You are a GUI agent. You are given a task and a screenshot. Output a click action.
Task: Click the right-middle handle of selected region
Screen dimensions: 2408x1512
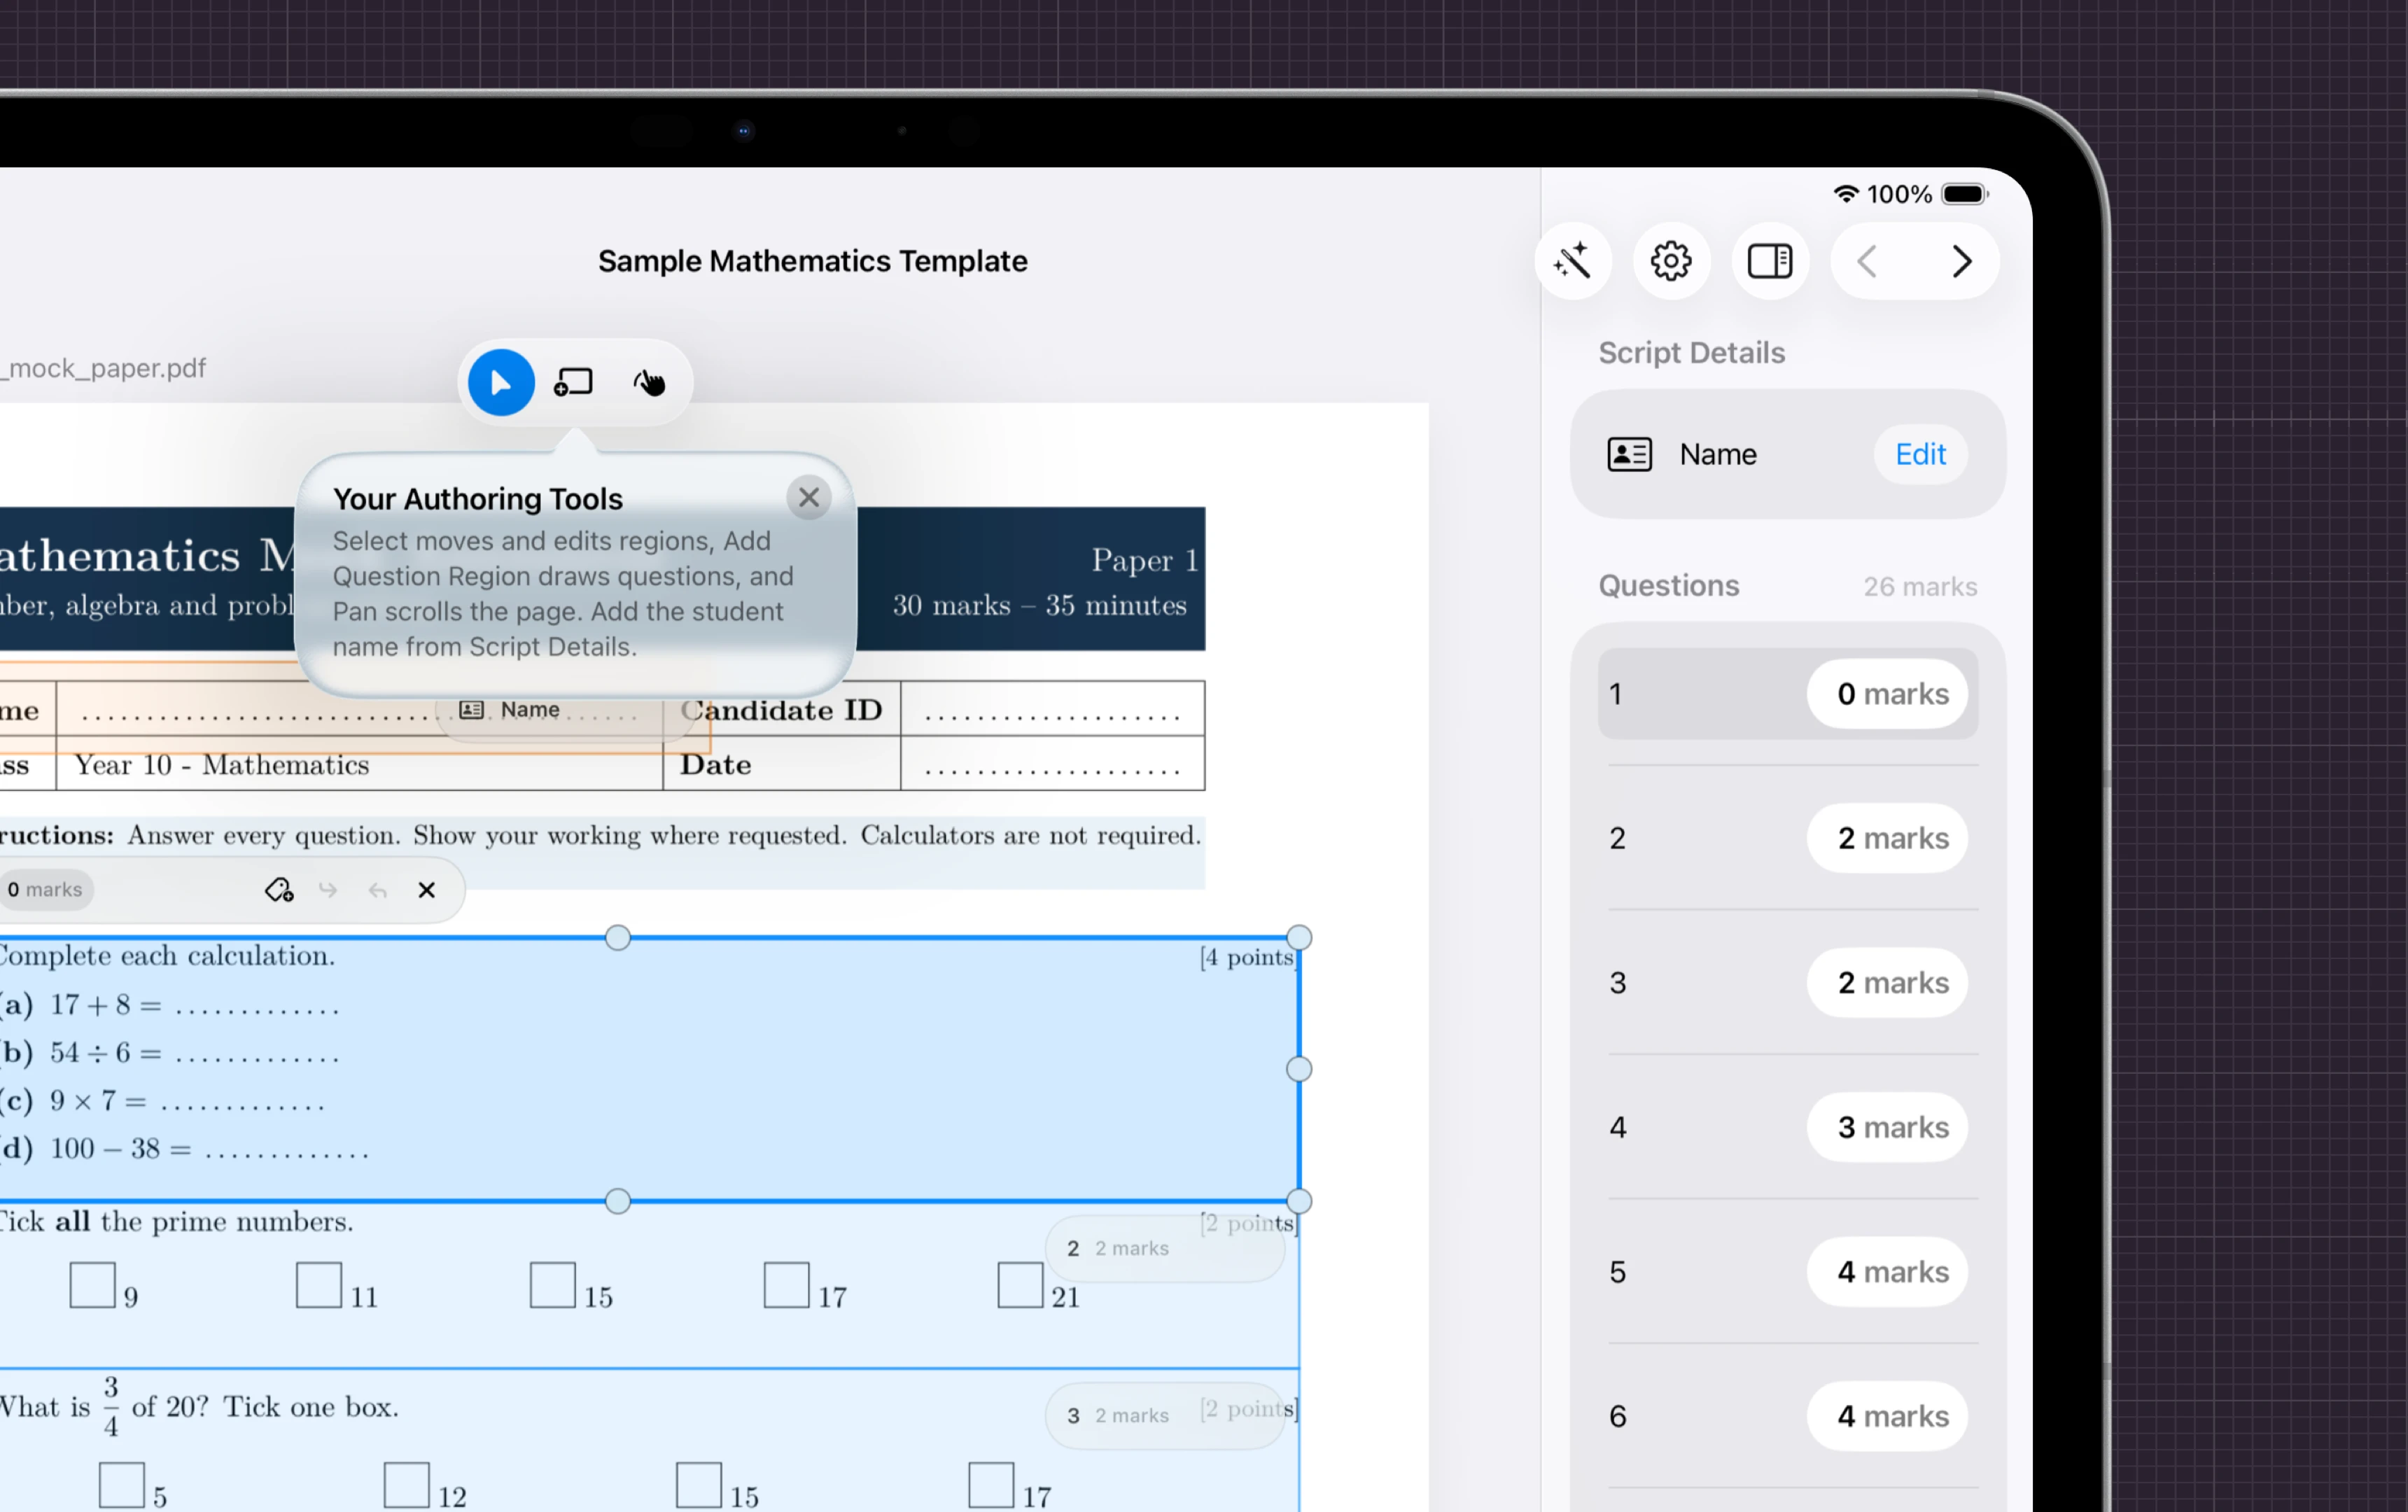pos(1299,1070)
